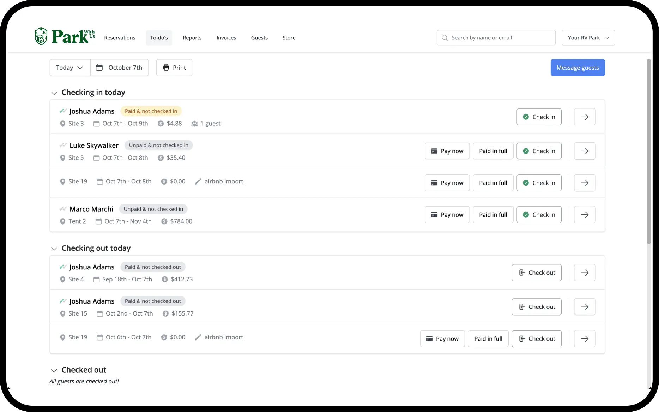Go to the Reservations tab
Image resolution: width=659 pixels, height=412 pixels.
pos(120,38)
